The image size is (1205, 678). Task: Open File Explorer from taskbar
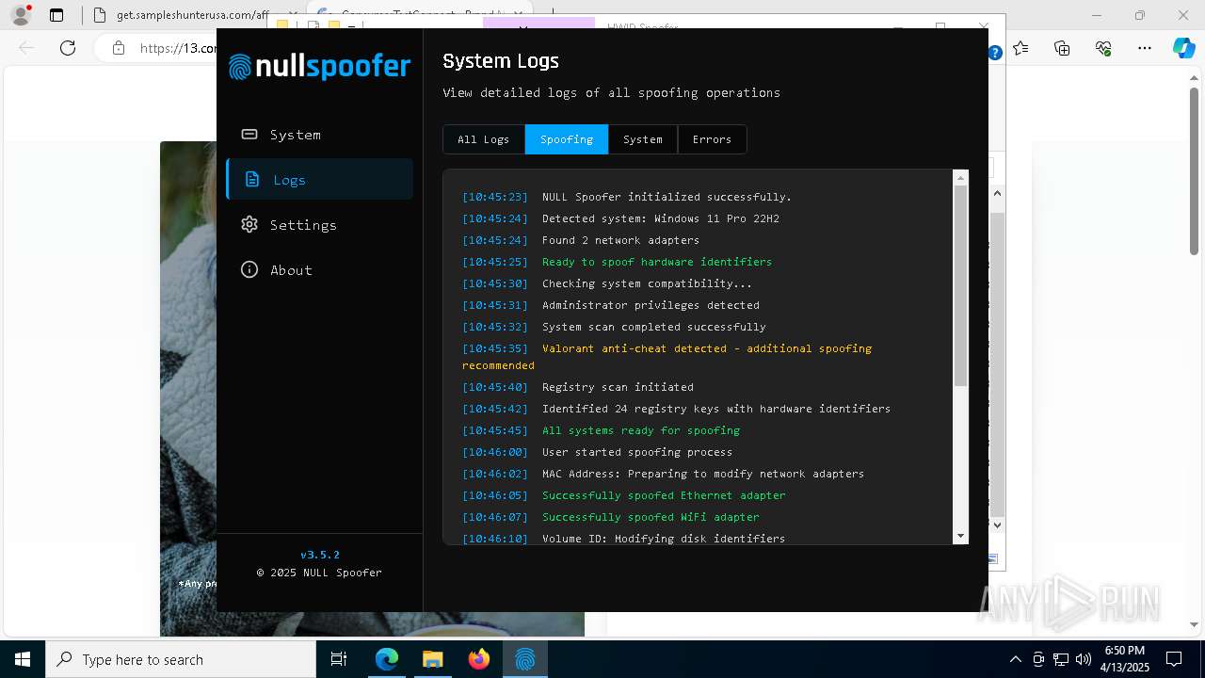(x=433, y=659)
